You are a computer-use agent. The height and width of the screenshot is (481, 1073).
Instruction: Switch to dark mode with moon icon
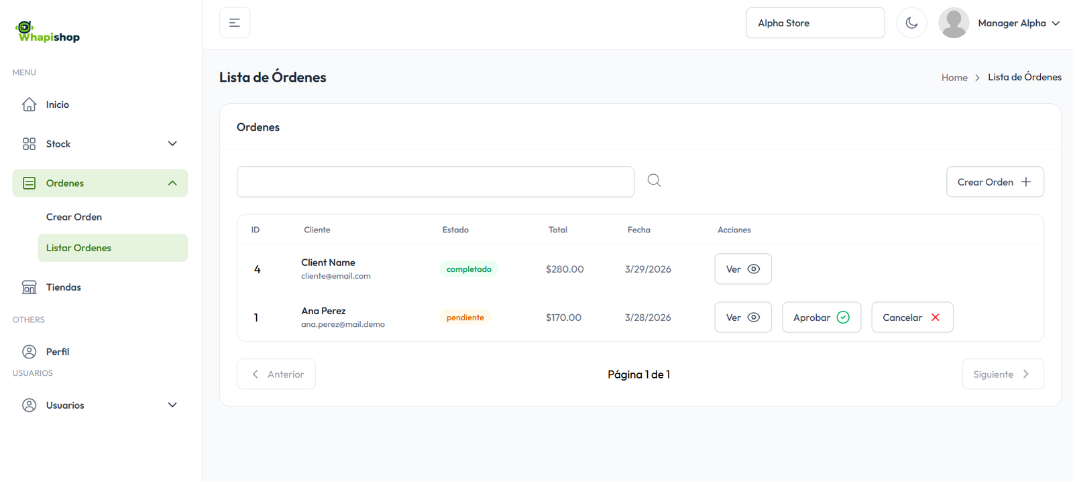[911, 23]
